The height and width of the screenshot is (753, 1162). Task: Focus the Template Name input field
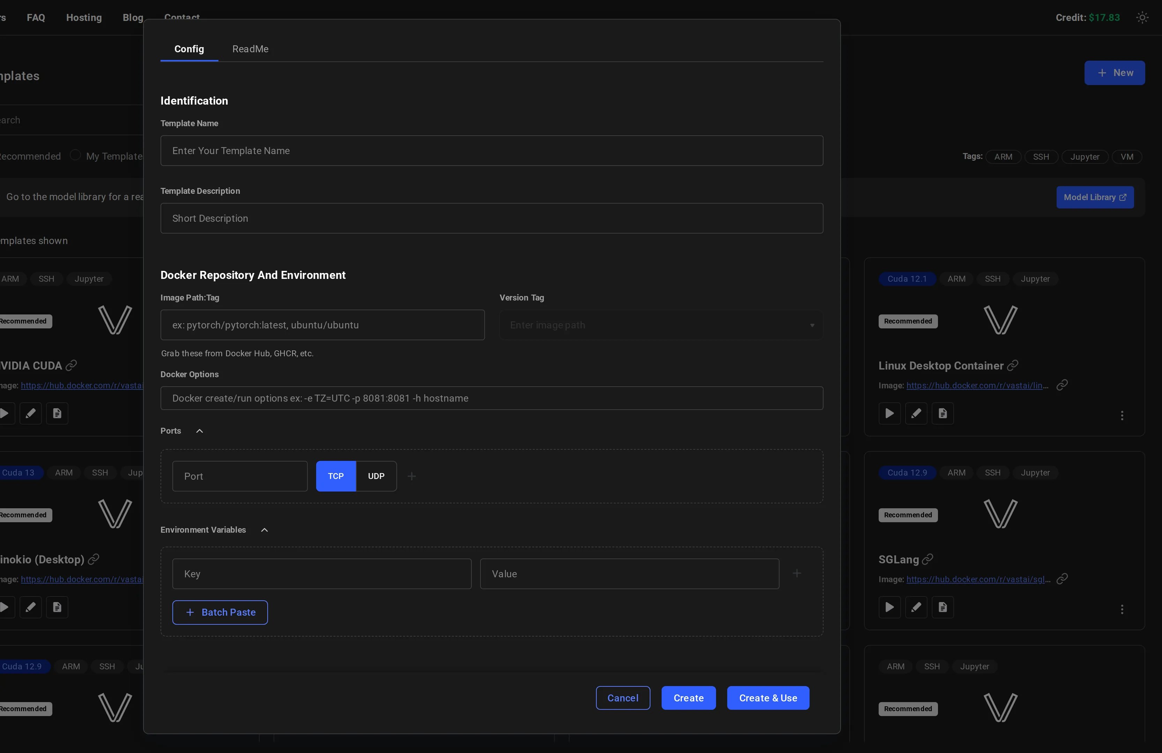pyautogui.click(x=492, y=151)
